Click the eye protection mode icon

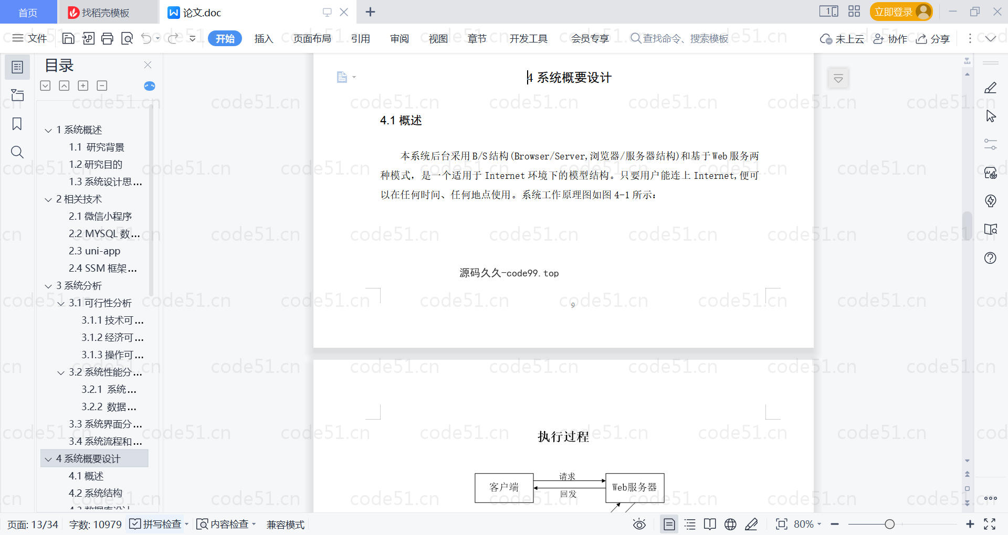click(x=639, y=524)
